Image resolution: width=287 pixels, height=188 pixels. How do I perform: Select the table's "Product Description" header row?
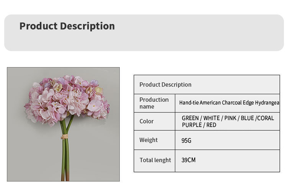165,85
